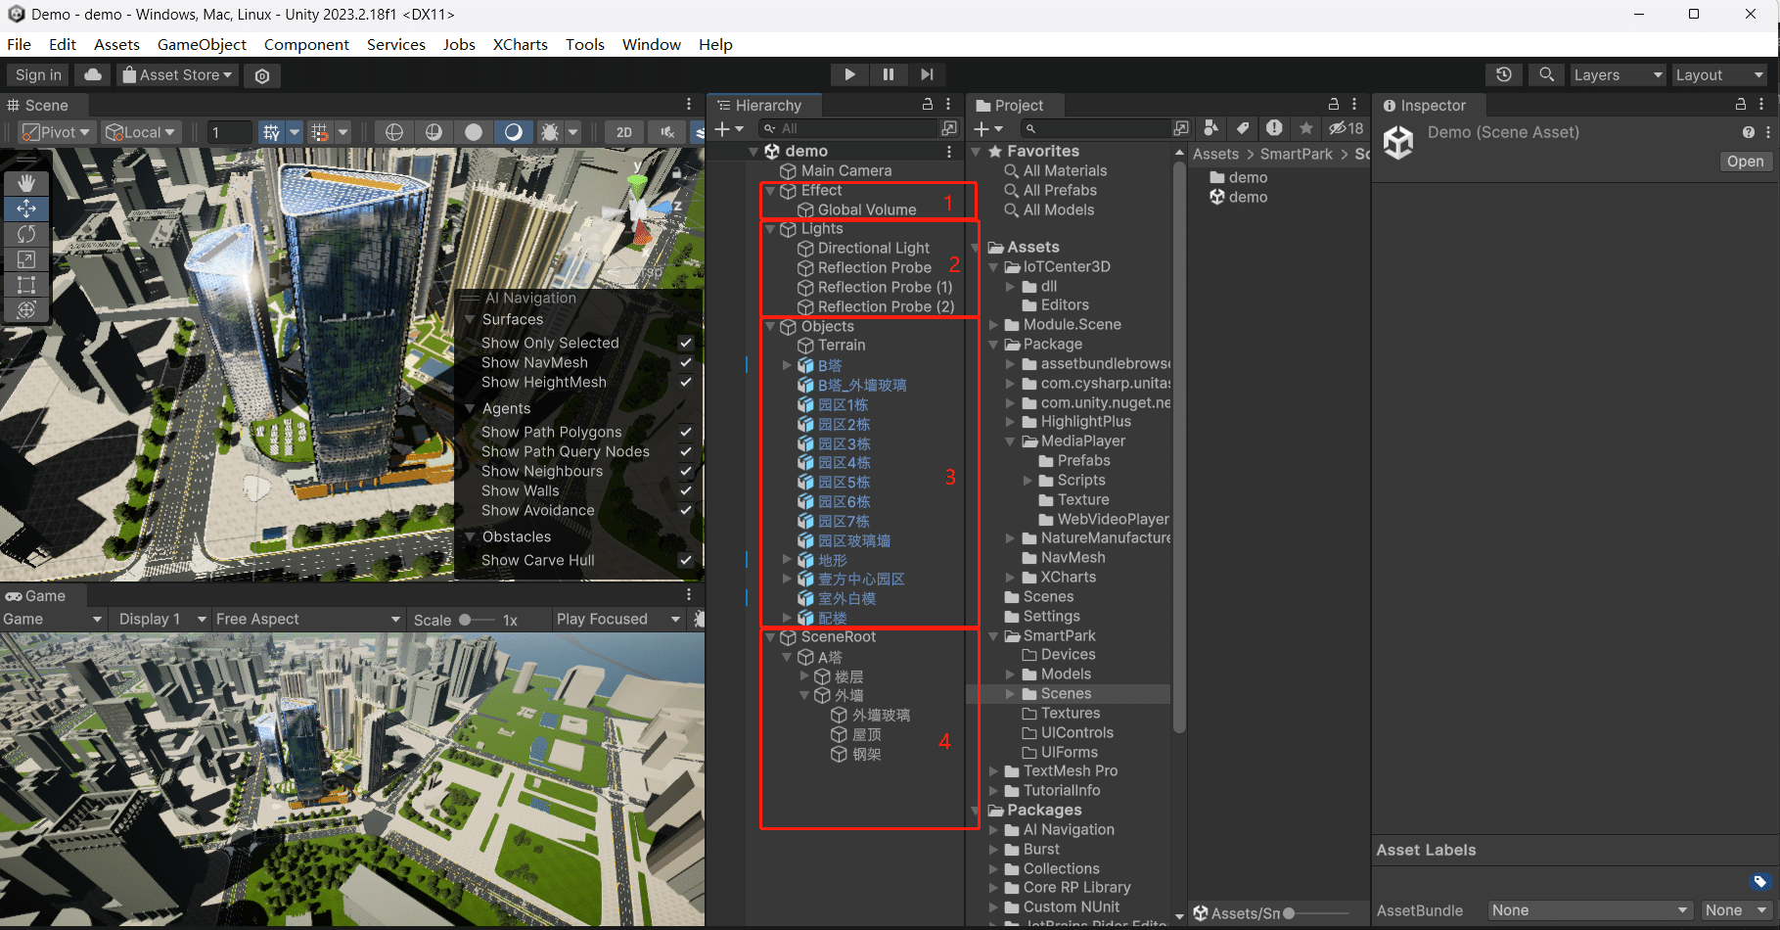The image size is (1780, 930).
Task: Open Undo History icon in toolbar
Action: click(x=1504, y=74)
